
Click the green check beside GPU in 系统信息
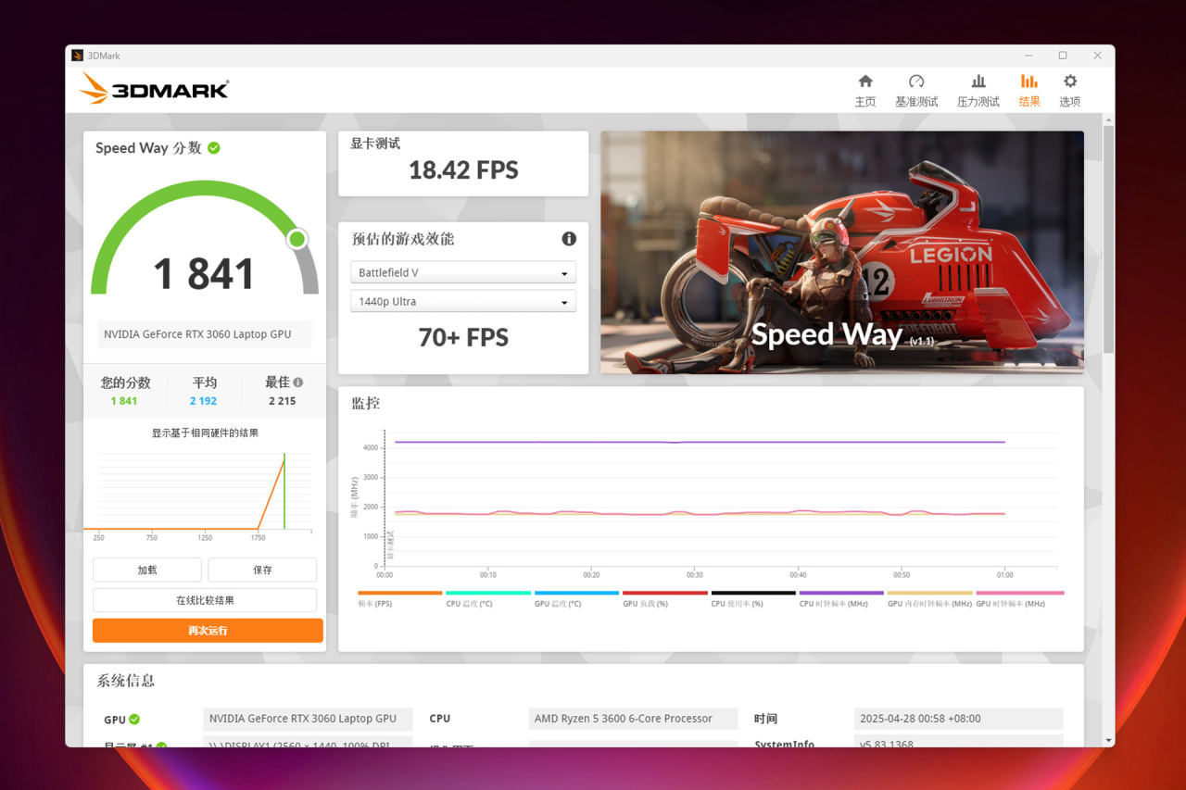(134, 720)
